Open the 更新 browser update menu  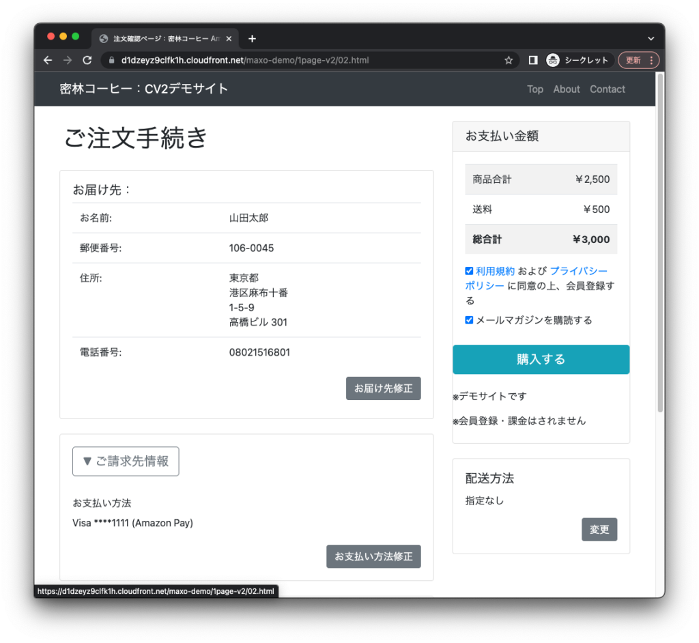(x=638, y=60)
